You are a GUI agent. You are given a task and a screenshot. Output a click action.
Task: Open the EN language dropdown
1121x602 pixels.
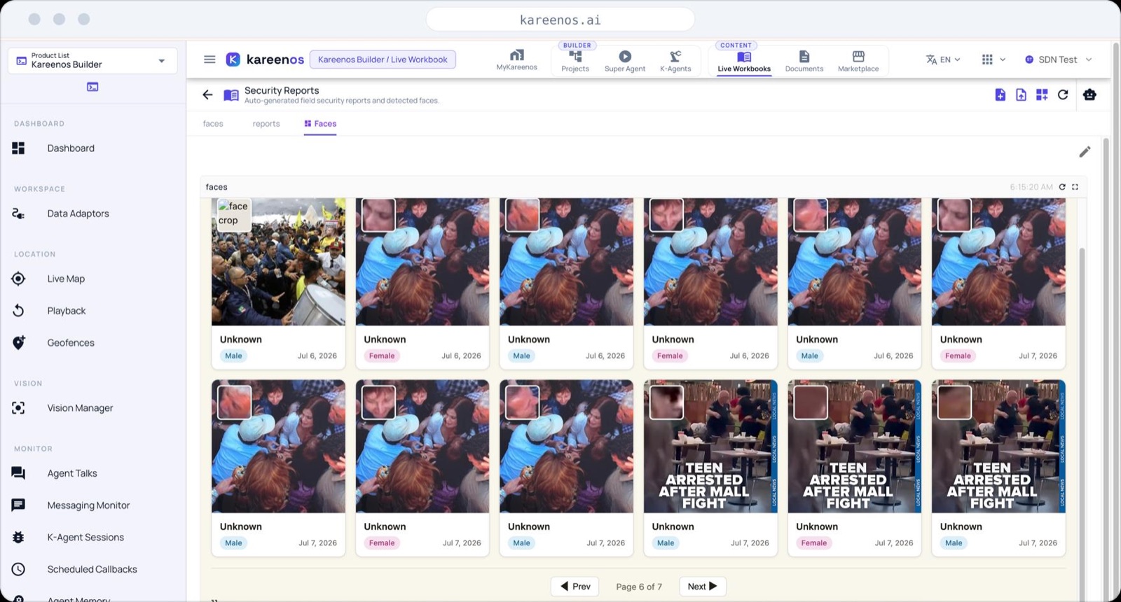point(943,59)
